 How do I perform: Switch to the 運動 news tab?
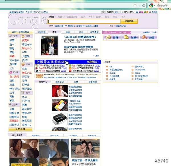tap(55, 32)
